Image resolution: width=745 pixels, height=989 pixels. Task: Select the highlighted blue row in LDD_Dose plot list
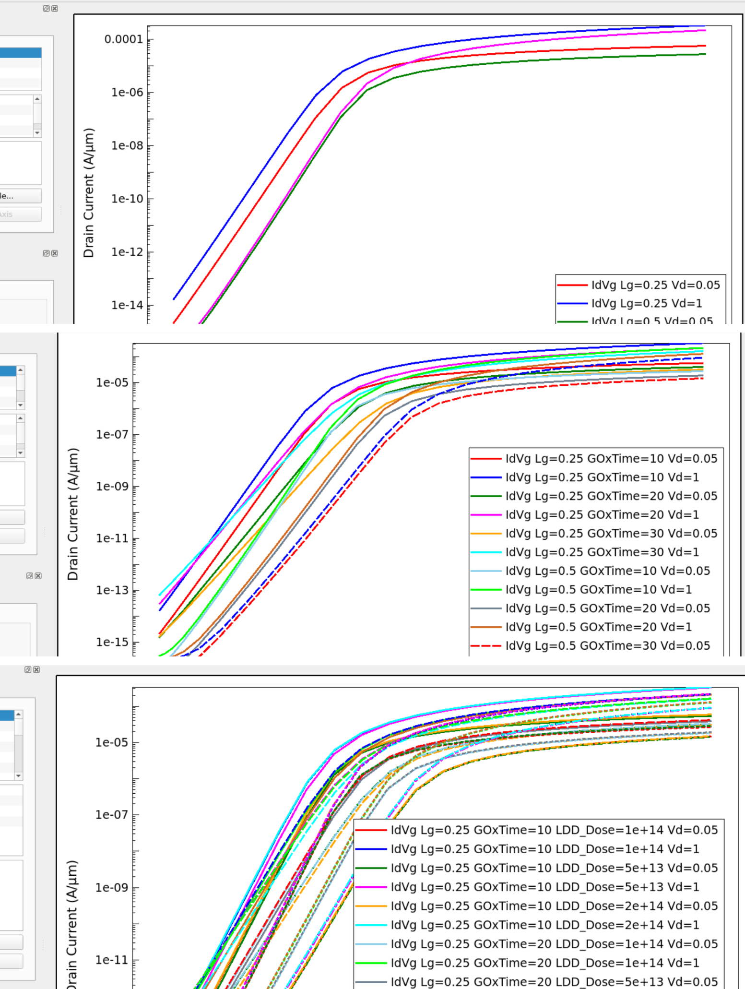8,715
